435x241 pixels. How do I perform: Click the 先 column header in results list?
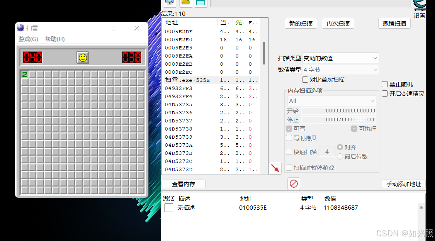tap(240, 23)
